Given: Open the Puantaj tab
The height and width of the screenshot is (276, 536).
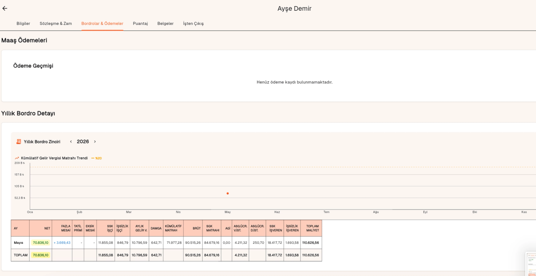Looking at the screenshot, I should [141, 23].
